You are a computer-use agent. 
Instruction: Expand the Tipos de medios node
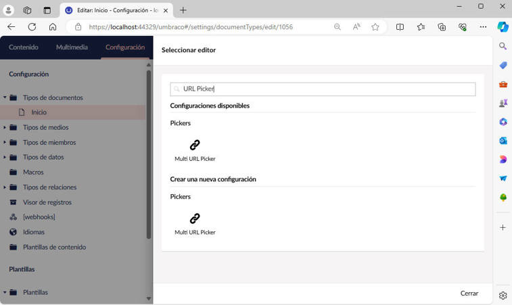pos(5,127)
